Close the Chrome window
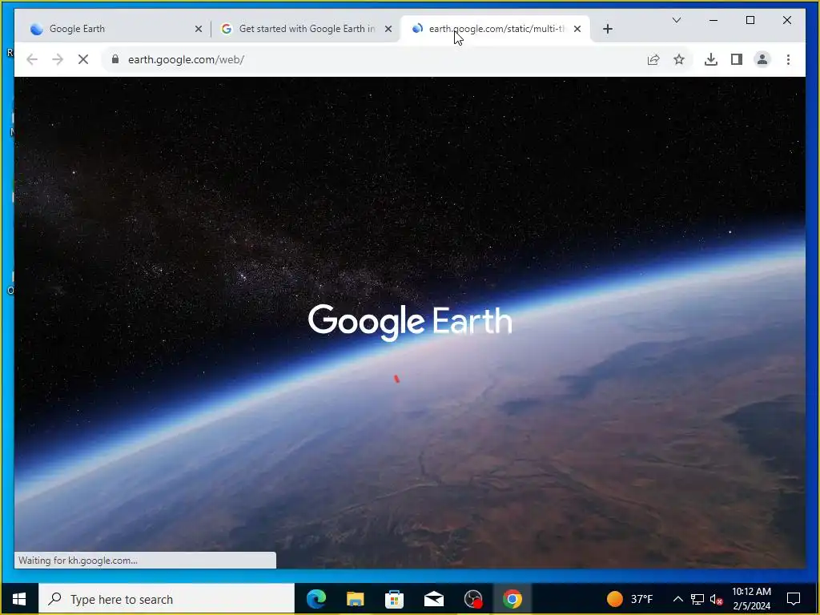This screenshot has width=820, height=615. coord(786,20)
